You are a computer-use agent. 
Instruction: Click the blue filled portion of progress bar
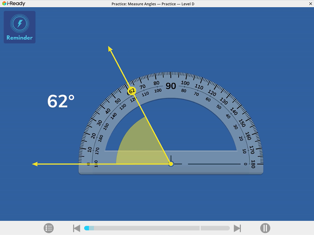point(86,228)
